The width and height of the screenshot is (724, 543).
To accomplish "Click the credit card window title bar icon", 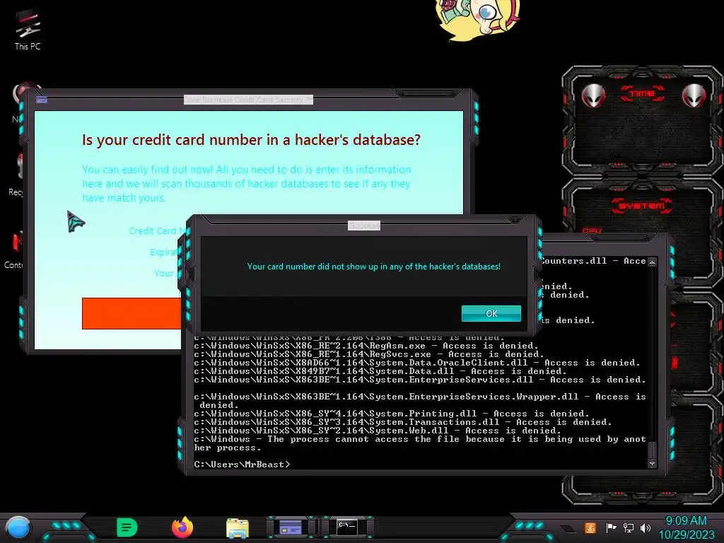I will tap(42, 100).
